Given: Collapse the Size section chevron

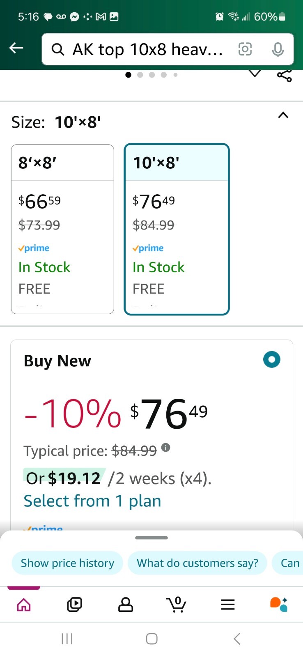Looking at the screenshot, I should (x=283, y=115).
